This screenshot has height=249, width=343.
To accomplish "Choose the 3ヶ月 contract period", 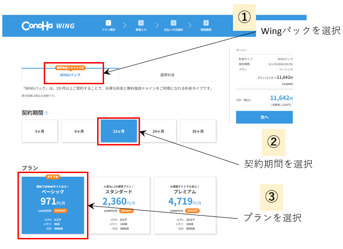I will point(40,131).
